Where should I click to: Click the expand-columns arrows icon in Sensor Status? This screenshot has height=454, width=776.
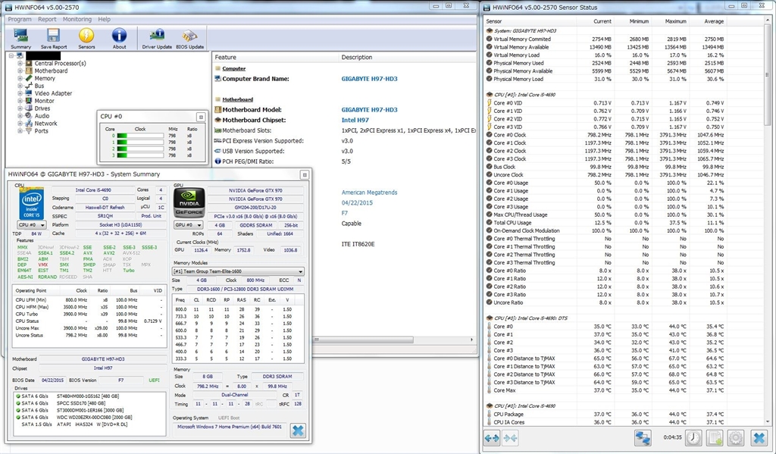coord(492,437)
